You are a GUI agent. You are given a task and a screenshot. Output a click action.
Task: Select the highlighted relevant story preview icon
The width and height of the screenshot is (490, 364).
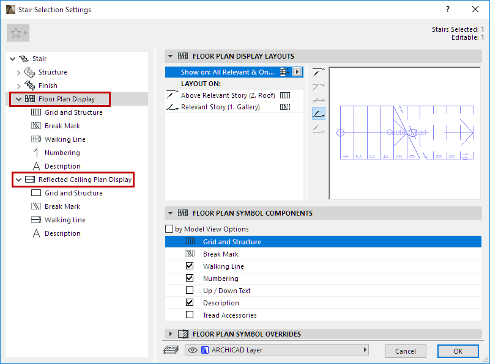tap(319, 114)
